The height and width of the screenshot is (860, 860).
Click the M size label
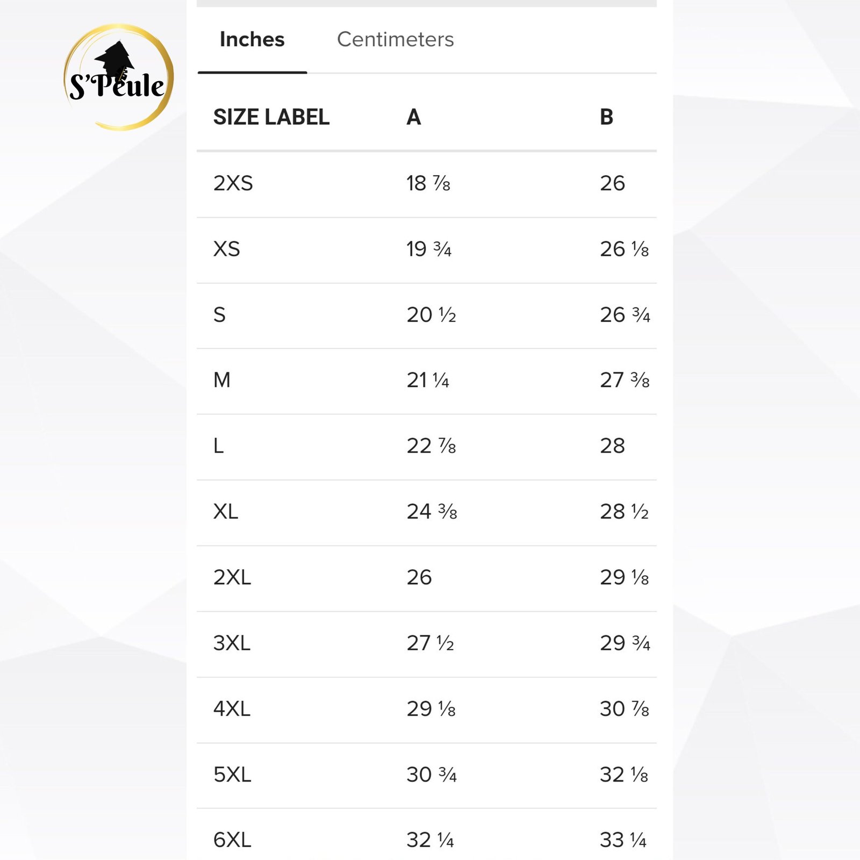(x=221, y=381)
